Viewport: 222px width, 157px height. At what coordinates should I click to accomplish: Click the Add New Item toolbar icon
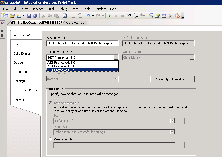[19, 16]
